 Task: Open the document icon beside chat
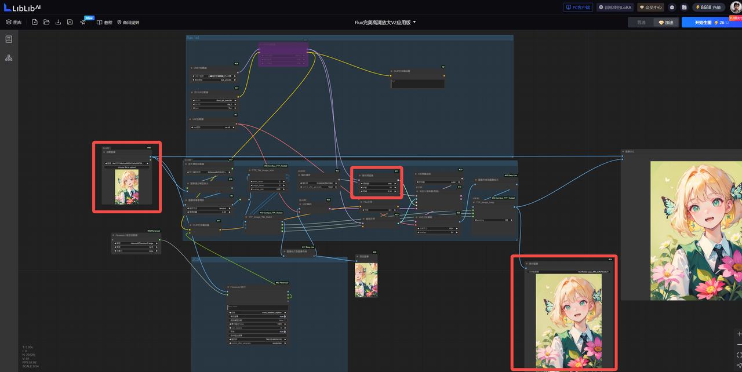[684, 8]
